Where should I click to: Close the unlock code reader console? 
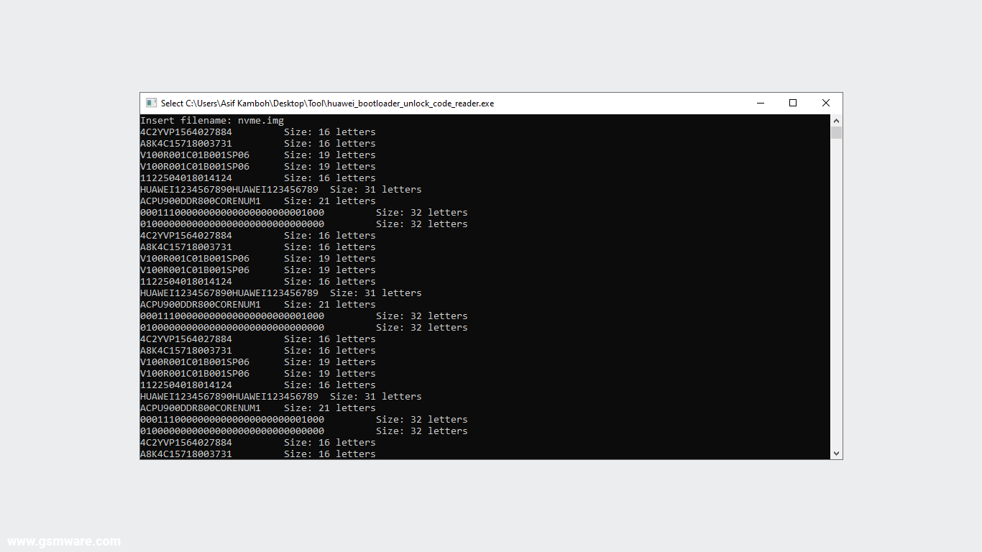pos(826,103)
